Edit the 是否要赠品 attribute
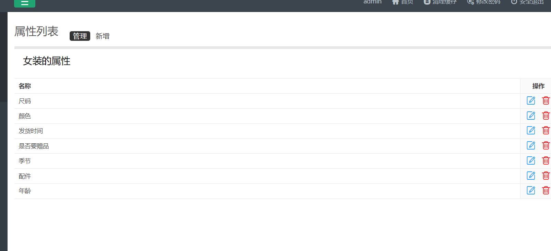Viewport: 551px width, 251px height. click(x=531, y=145)
